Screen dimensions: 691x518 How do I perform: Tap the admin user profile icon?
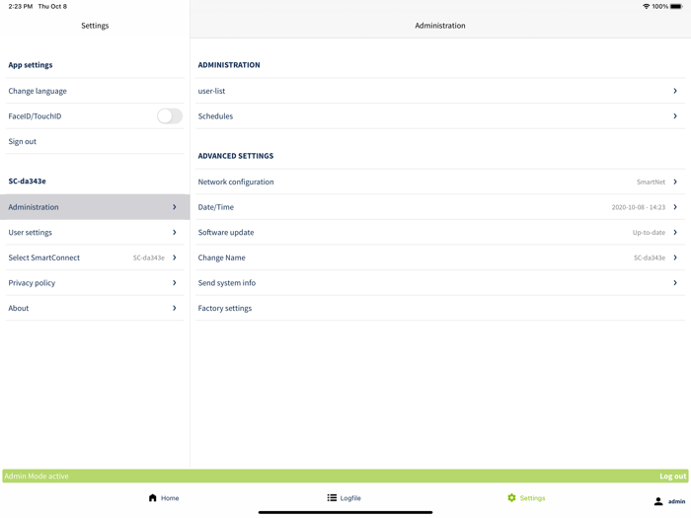point(658,501)
